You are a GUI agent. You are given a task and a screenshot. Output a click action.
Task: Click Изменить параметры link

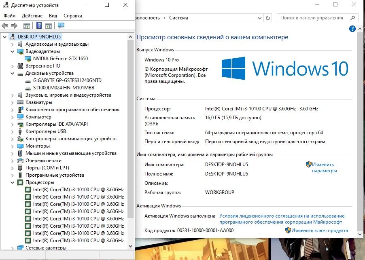click(324, 167)
